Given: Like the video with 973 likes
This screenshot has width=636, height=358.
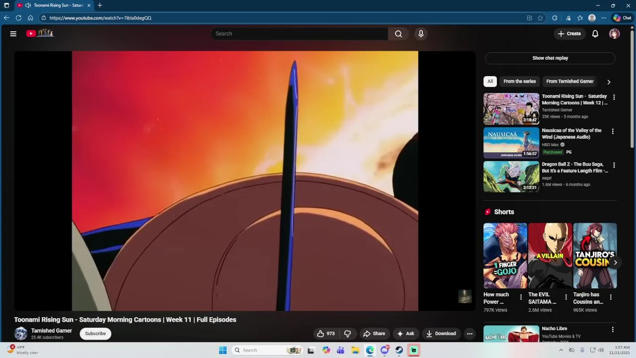Looking at the screenshot, I should (x=326, y=334).
